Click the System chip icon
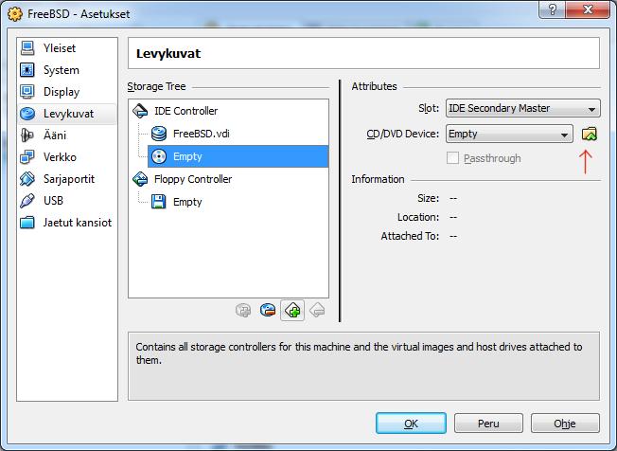617x451 pixels. click(x=27, y=70)
